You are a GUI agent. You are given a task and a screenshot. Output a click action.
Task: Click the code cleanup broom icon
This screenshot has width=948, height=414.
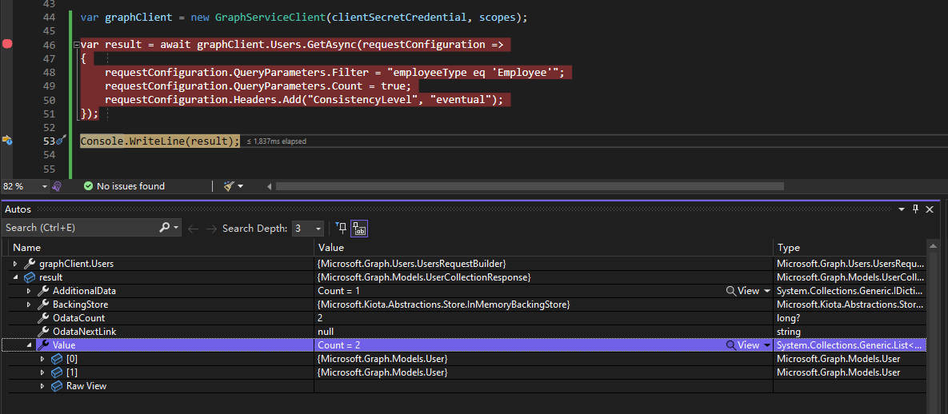pyautogui.click(x=229, y=186)
